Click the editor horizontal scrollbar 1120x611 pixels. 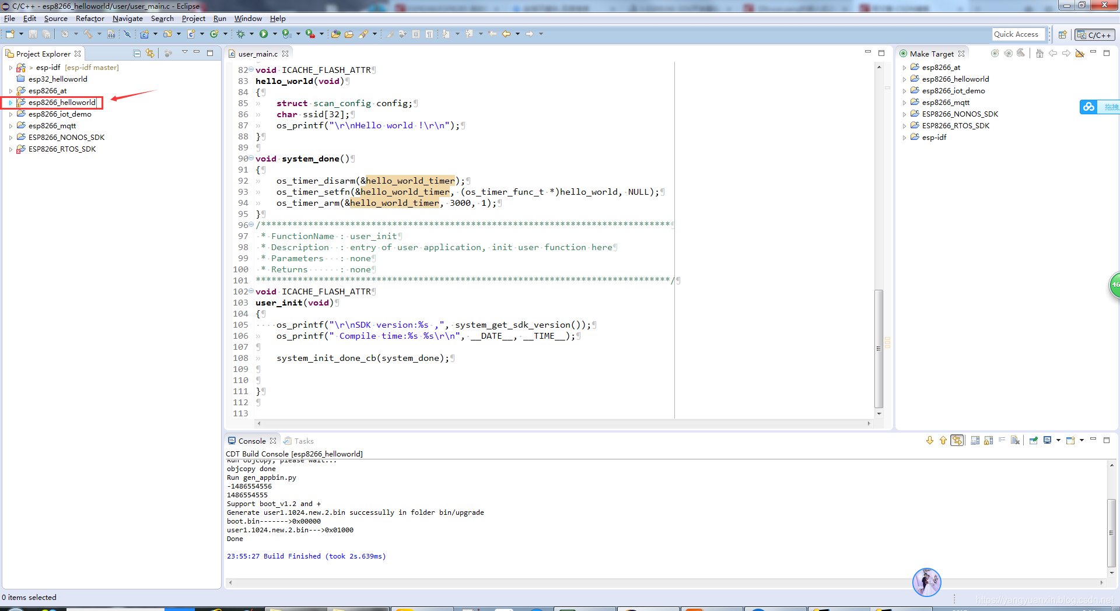(563, 423)
